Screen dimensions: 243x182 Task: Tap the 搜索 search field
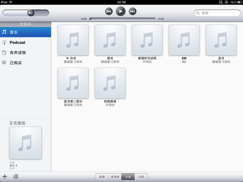click(217, 13)
